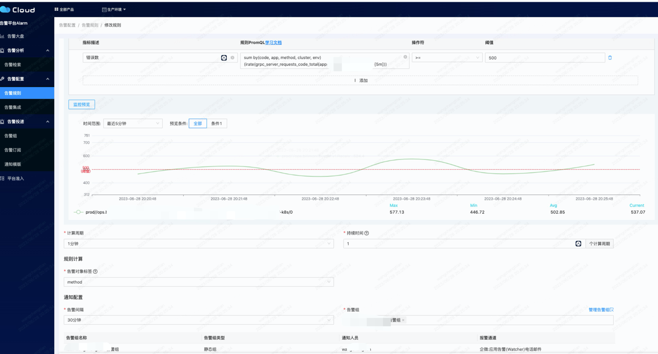
Task: Click the Cloud logo icon
Action: [x=5, y=9]
